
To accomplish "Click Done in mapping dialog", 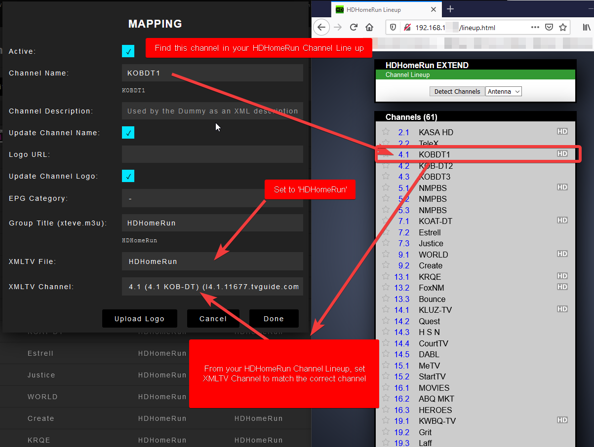I will tap(274, 319).
